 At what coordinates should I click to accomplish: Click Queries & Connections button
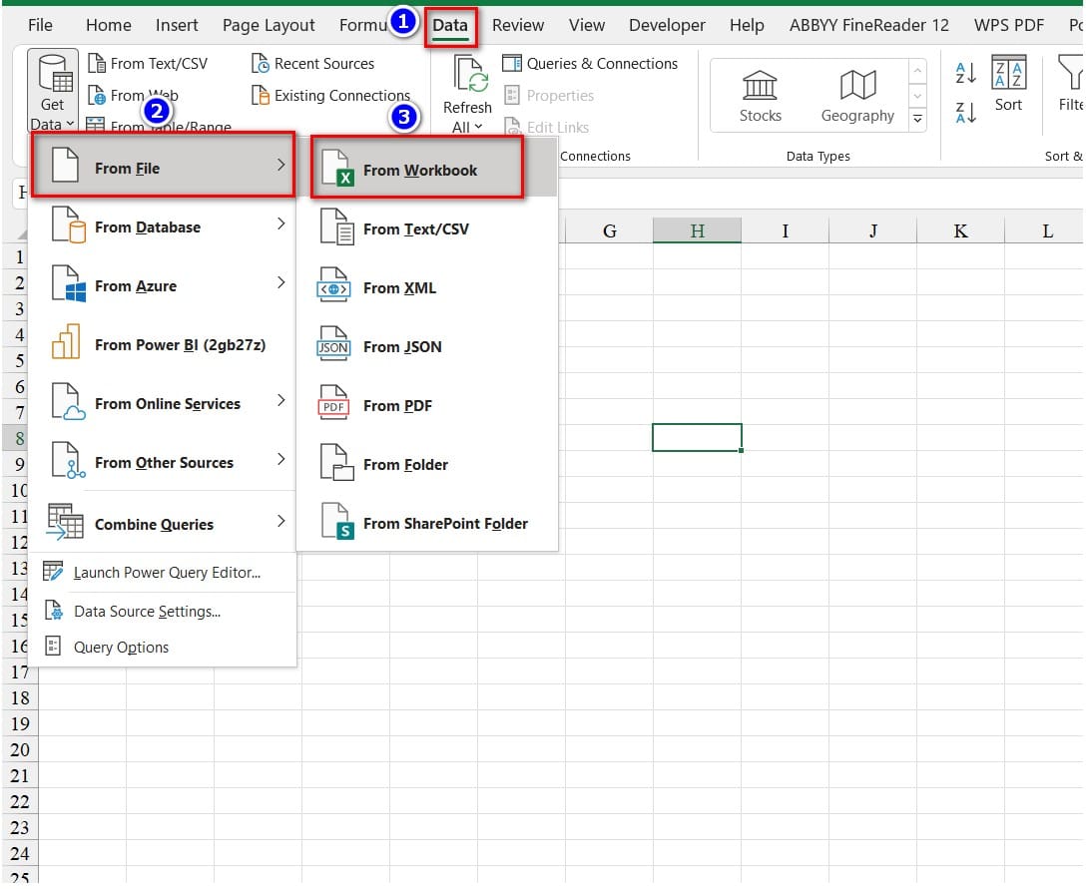click(x=590, y=64)
